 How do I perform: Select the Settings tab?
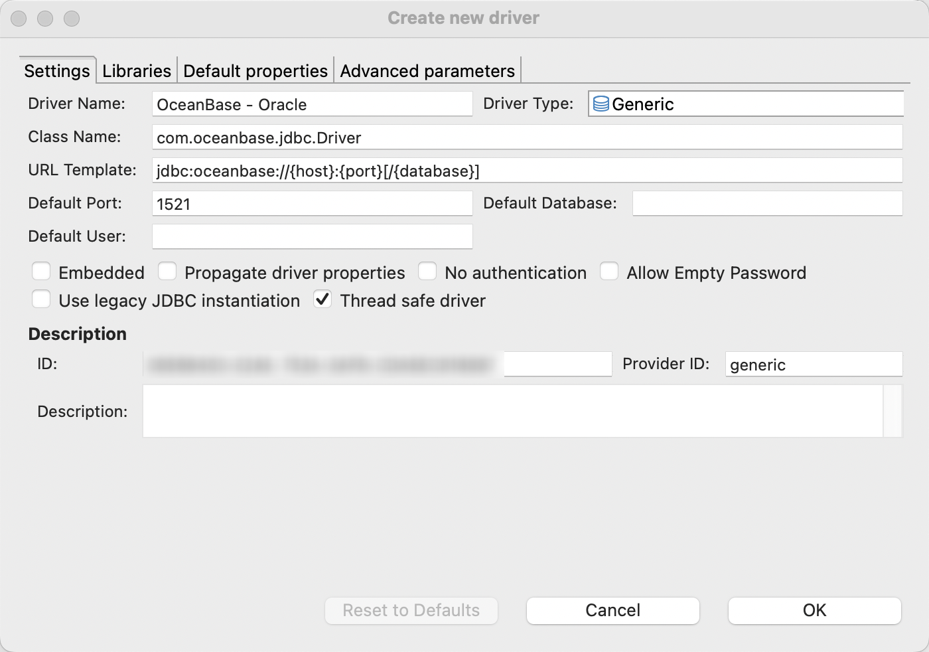56,70
